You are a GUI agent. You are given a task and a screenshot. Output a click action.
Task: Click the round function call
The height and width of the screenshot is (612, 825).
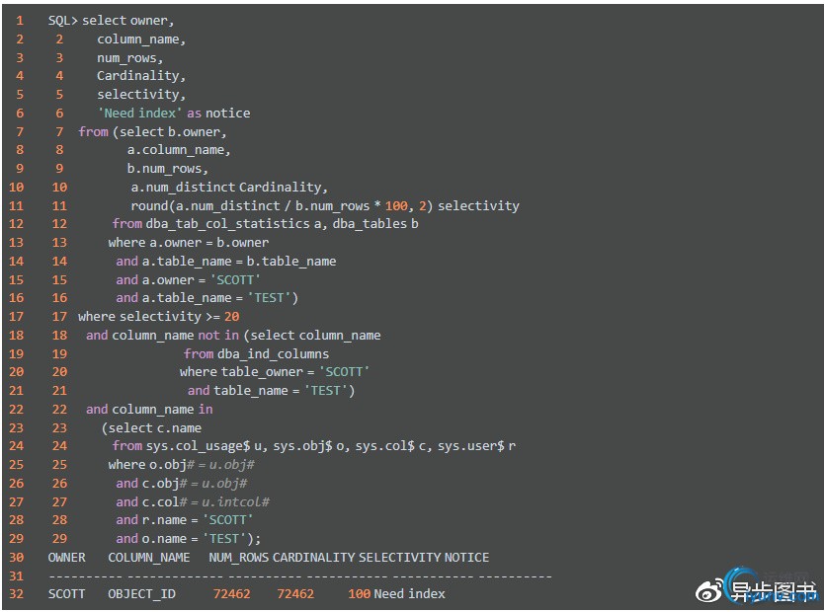click(151, 206)
